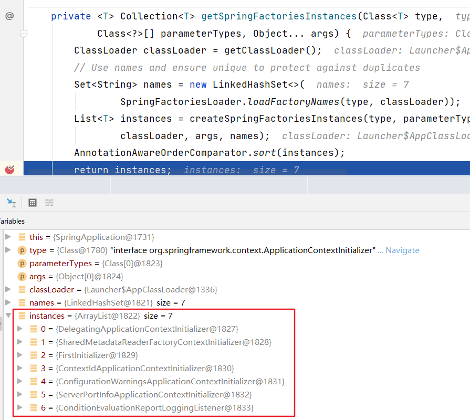Select the Variables panel tab
The height and width of the screenshot is (420, 470).
(x=12, y=221)
